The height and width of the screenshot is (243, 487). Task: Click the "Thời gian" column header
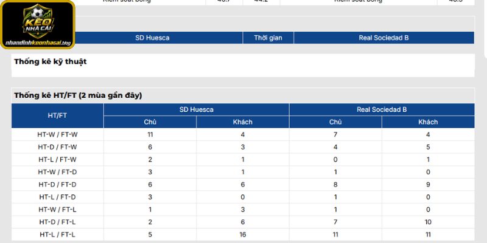click(268, 38)
